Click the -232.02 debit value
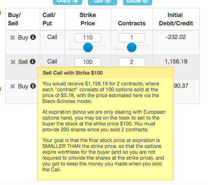The width and height of the screenshot is (208, 185). coord(176,37)
